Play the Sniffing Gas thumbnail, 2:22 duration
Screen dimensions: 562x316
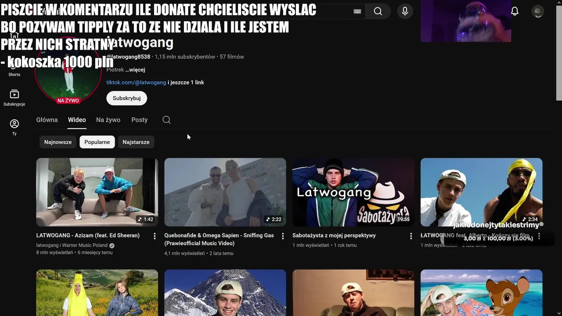(225, 192)
